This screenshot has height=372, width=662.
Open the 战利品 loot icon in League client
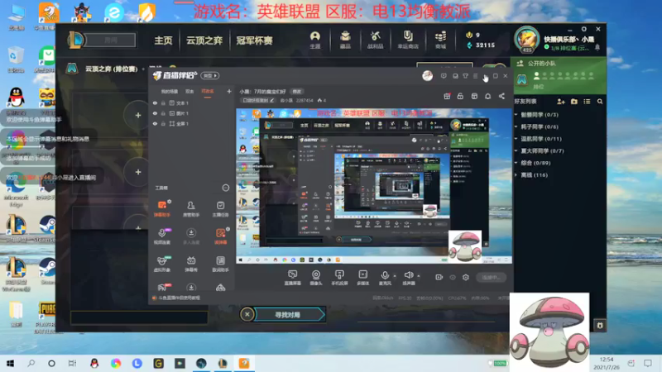[x=375, y=40]
